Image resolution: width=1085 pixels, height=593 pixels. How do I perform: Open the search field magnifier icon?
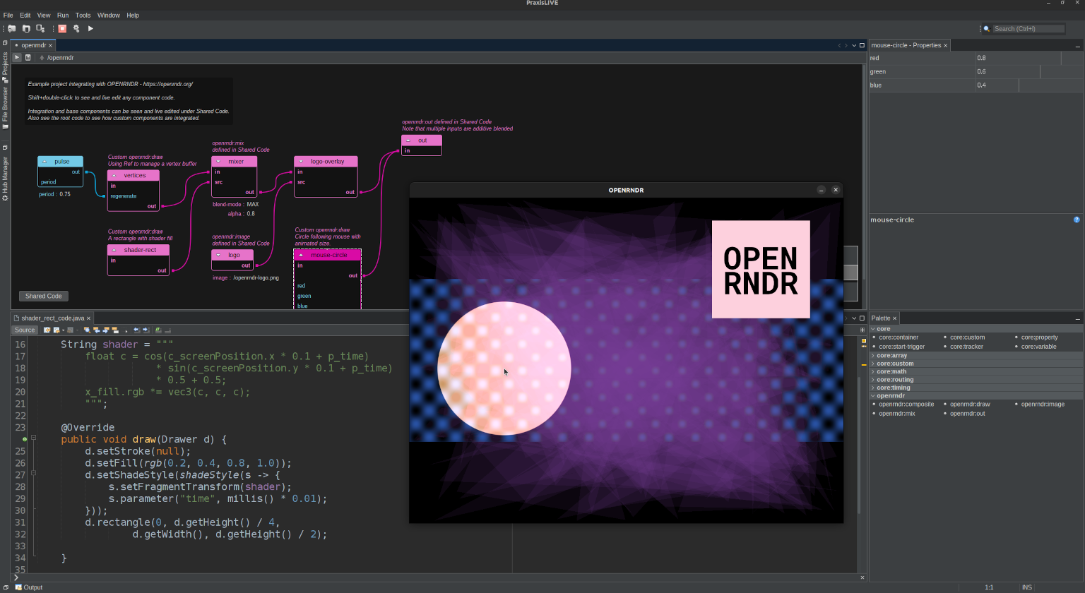click(987, 29)
